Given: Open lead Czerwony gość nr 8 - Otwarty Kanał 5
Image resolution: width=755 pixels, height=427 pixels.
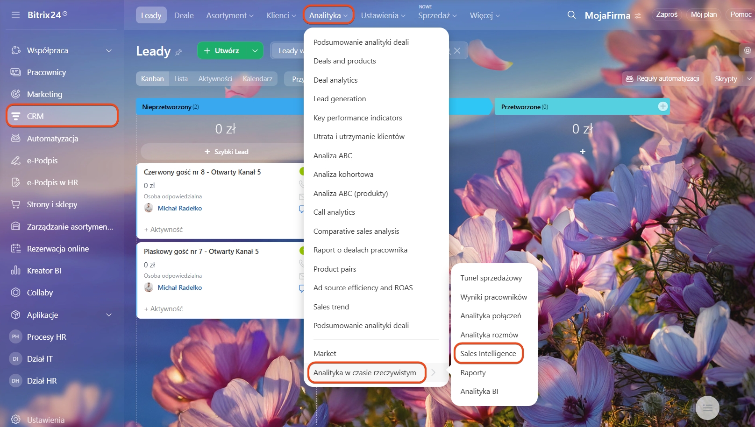Looking at the screenshot, I should (202, 172).
